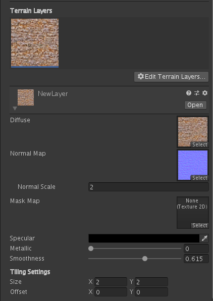
Task: Click the Diffuse texture preview
Action: point(193,132)
